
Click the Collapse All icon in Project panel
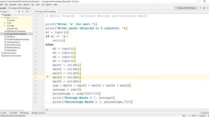pos(23,12)
